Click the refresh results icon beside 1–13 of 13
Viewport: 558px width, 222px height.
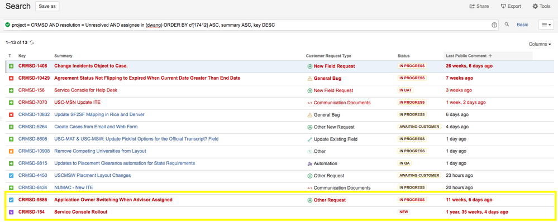point(32,42)
